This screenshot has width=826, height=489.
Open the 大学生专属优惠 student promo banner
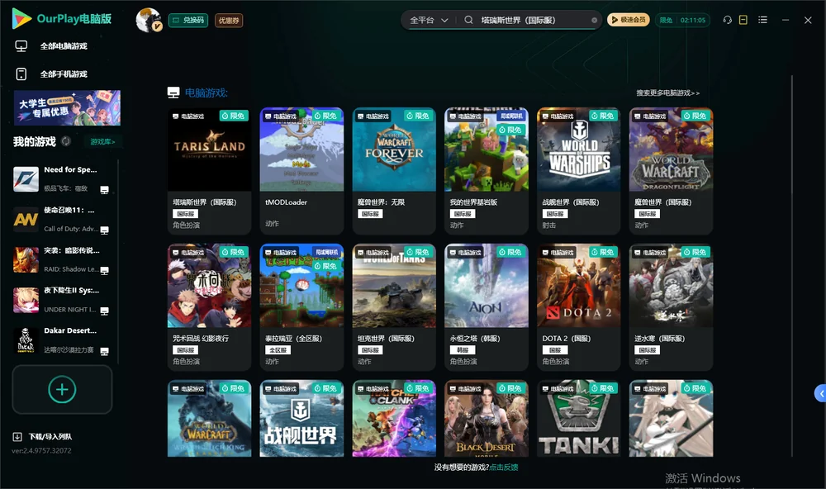(67, 107)
